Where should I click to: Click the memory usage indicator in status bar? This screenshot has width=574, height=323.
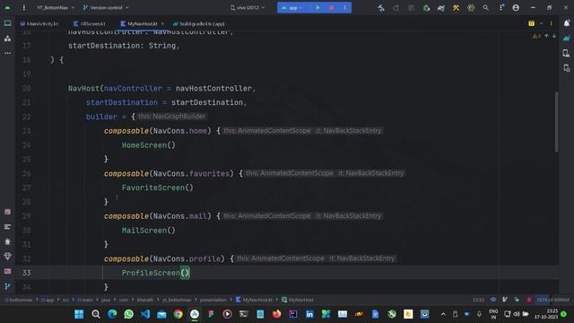pos(552,300)
